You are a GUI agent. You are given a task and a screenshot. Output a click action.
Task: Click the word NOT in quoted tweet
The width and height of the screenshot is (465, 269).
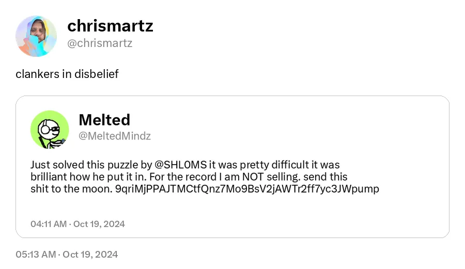253,177
